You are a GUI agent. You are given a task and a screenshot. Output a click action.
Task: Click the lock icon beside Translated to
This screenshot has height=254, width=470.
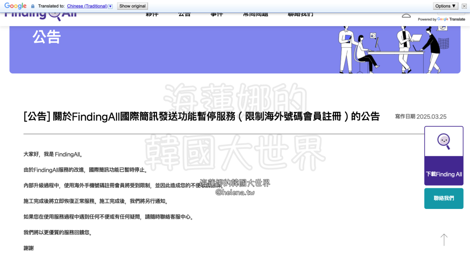tap(33, 6)
